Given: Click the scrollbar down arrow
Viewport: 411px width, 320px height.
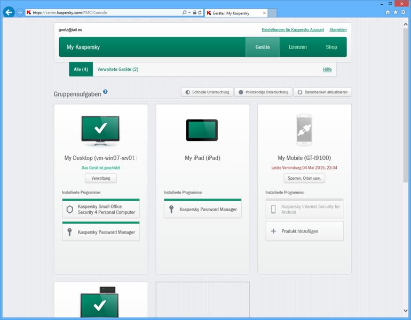Looking at the screenshot, I should 406,311.
